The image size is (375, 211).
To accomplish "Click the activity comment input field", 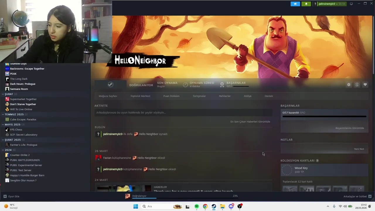I will [183, 113].
